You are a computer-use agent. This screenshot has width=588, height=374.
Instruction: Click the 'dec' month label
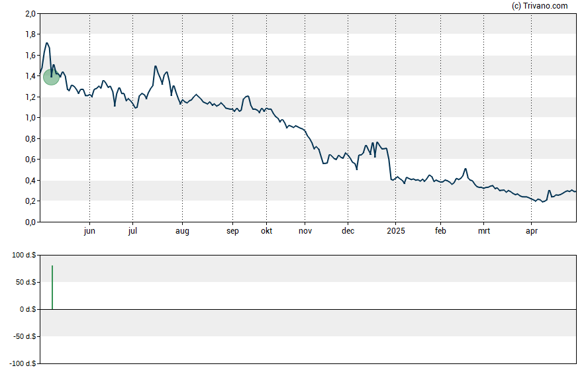(348, 231)
